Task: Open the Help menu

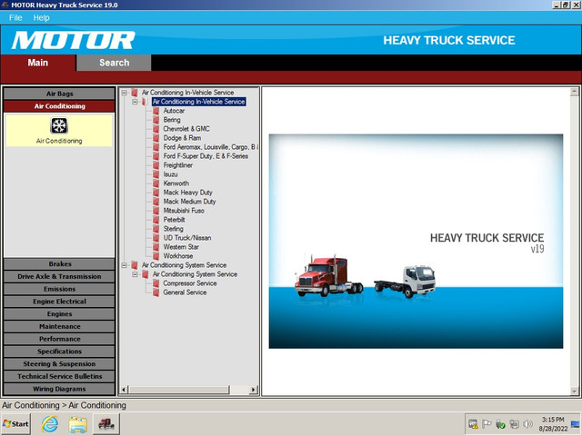Action: coord(41,18)
